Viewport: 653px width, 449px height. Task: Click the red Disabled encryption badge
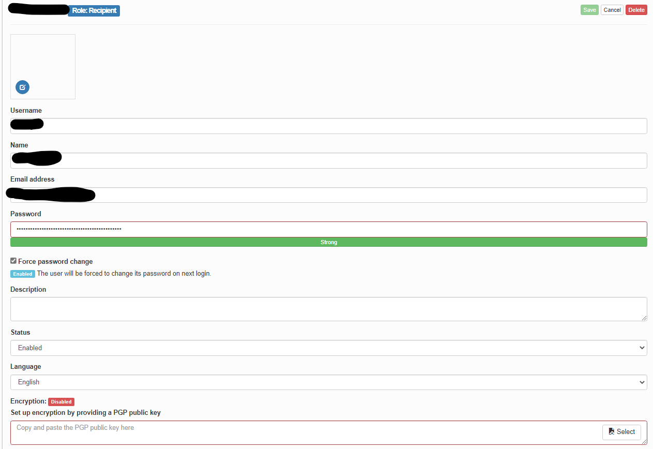pos(62,402)
